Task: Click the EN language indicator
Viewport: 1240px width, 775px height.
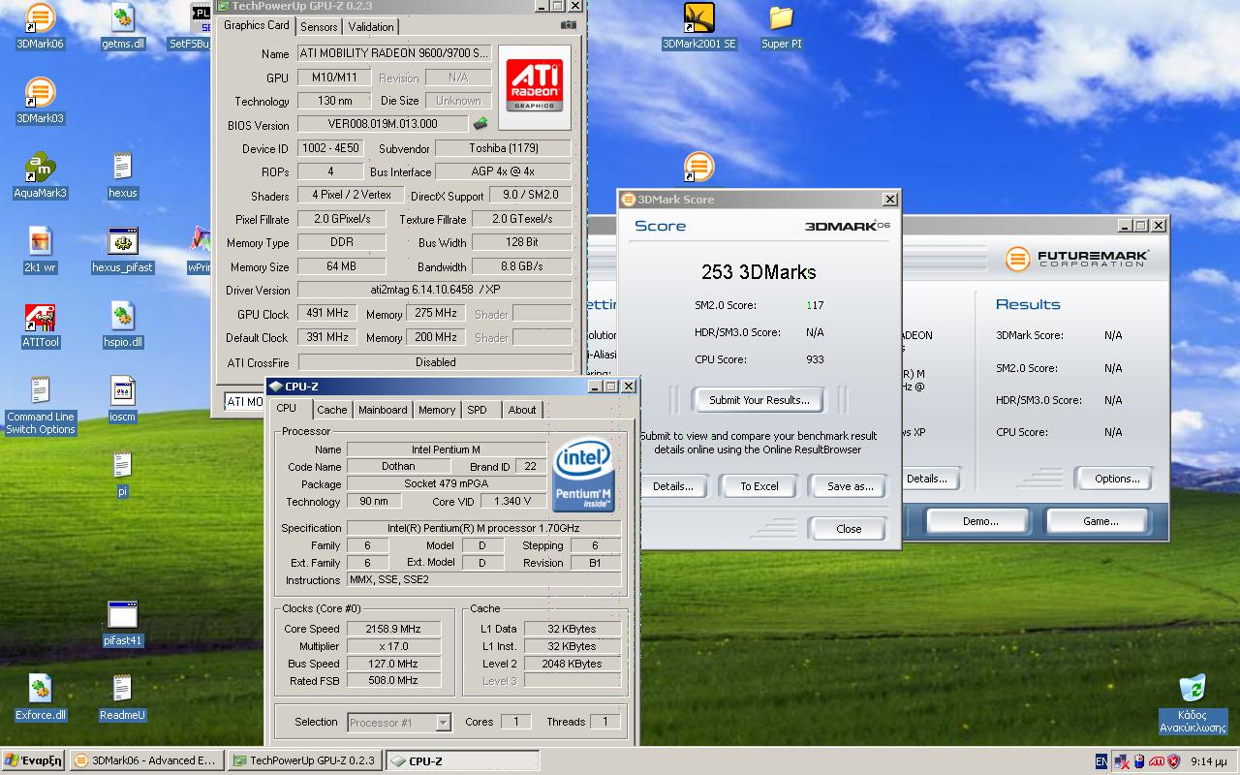Action: coord(1101,761)
